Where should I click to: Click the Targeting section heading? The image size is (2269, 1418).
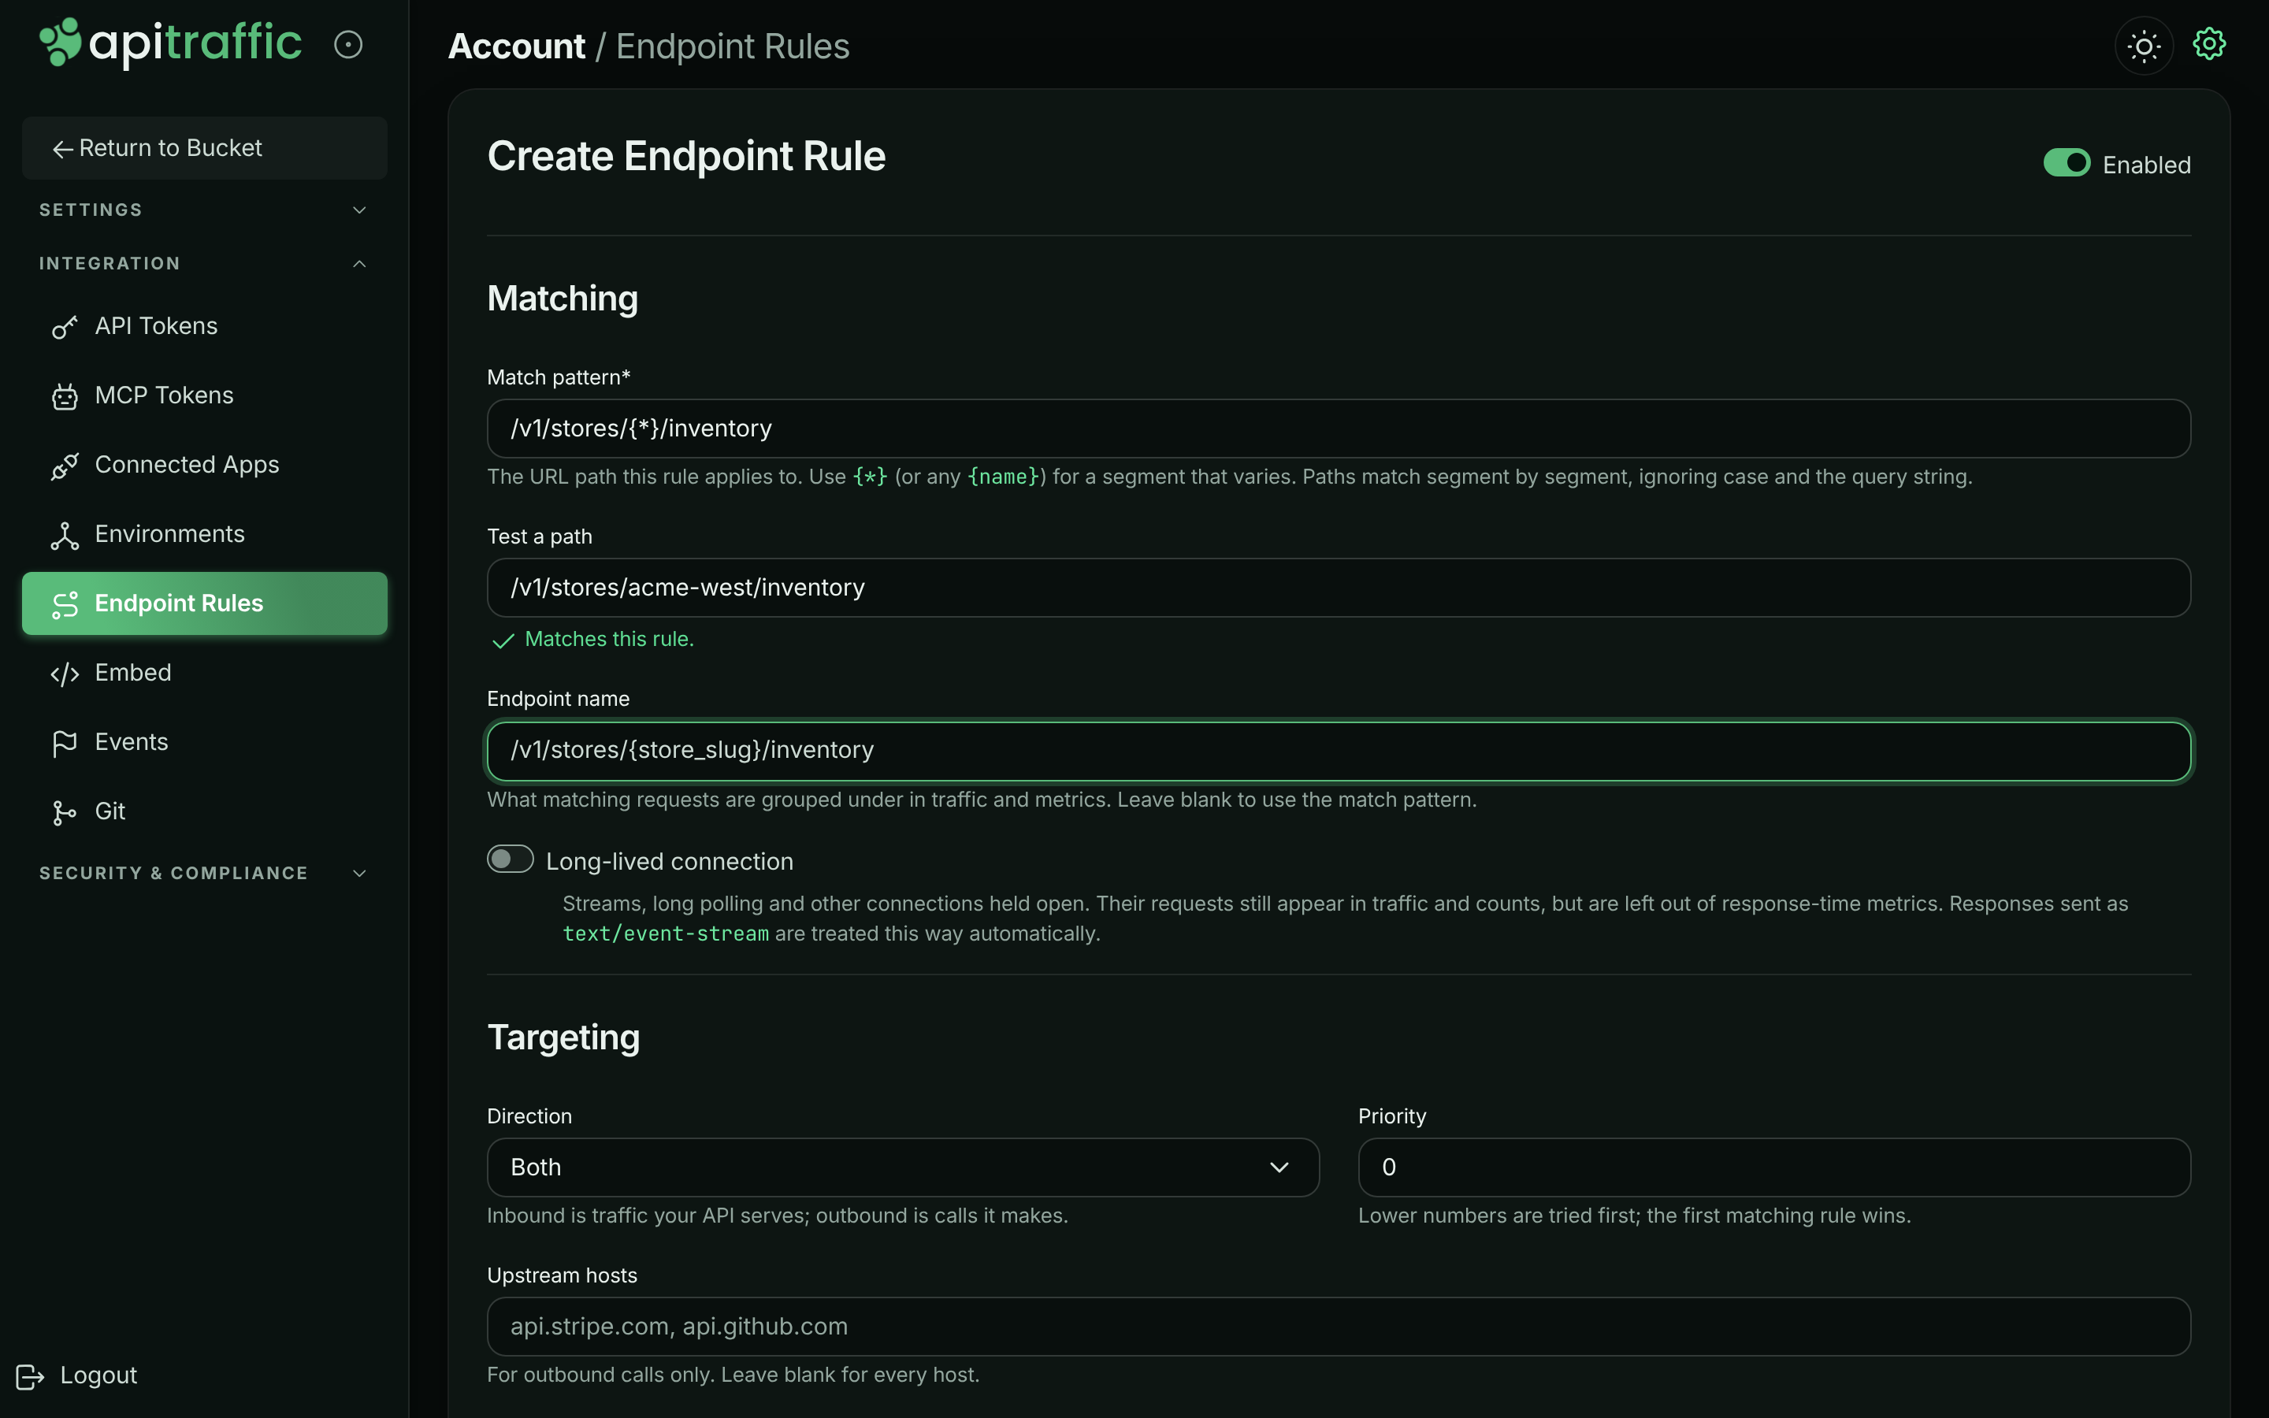[563, 1038]
